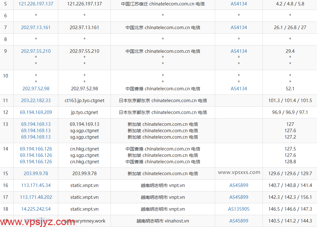Click link 69.194.169.209 at hop 12

click(36, 112)
